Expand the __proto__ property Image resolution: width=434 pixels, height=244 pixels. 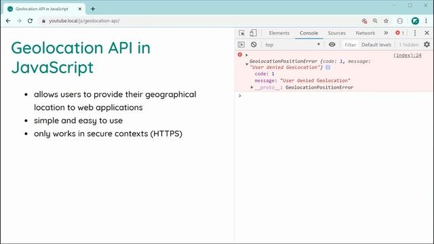(252, 87)
